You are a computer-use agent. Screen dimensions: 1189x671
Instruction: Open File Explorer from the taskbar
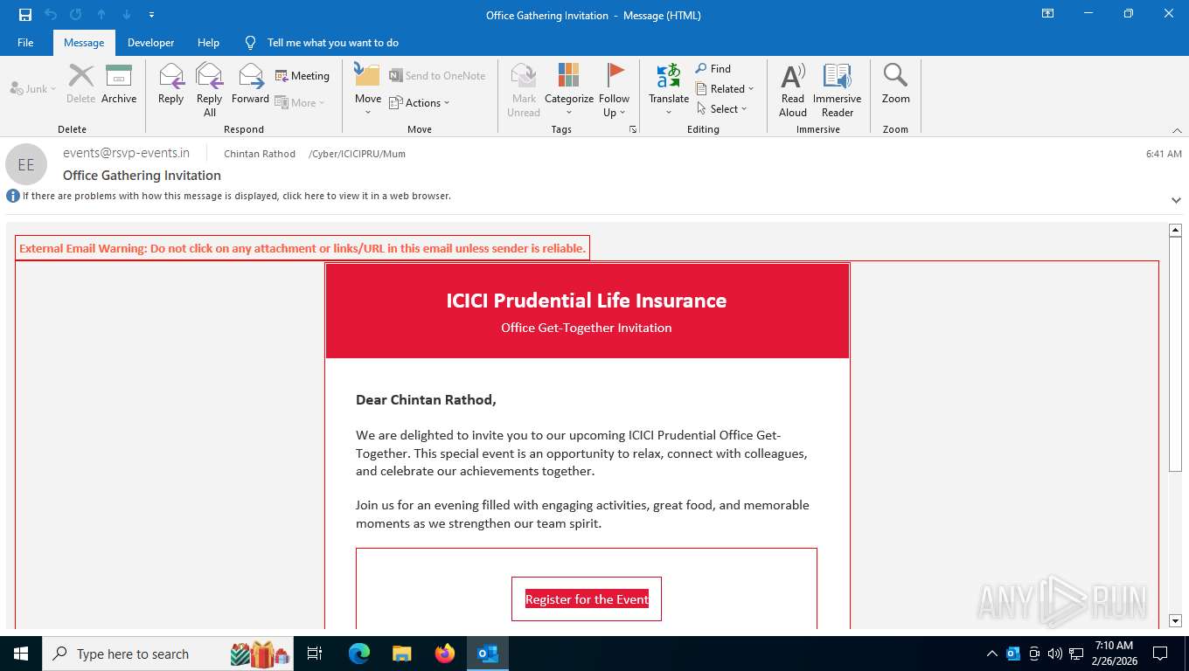pyautogui.click(x=402, y=654)
